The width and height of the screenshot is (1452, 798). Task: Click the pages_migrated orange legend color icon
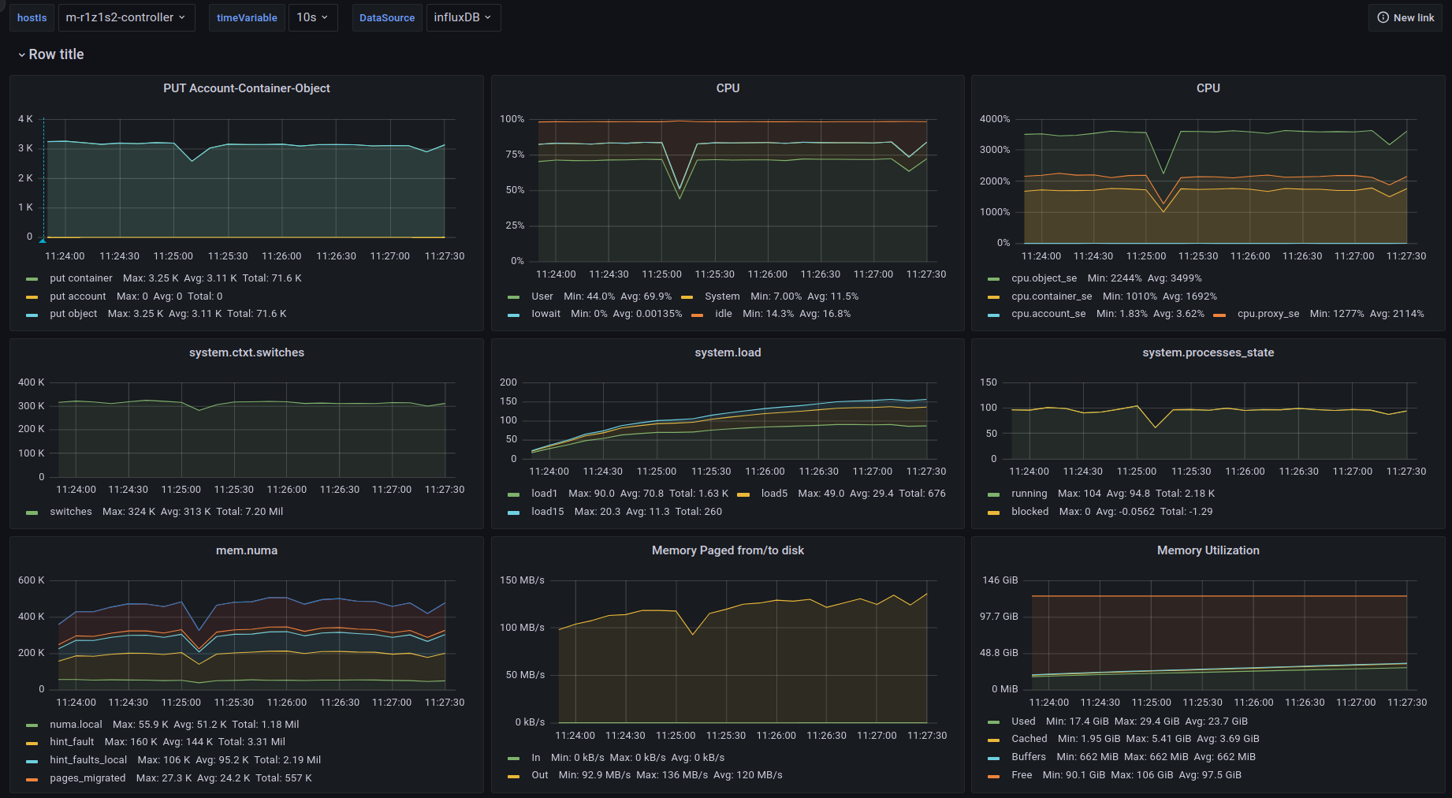[x=32, y=779]
